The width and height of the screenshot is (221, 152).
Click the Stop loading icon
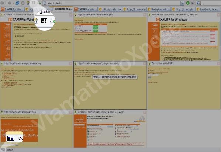coord(23,3)
